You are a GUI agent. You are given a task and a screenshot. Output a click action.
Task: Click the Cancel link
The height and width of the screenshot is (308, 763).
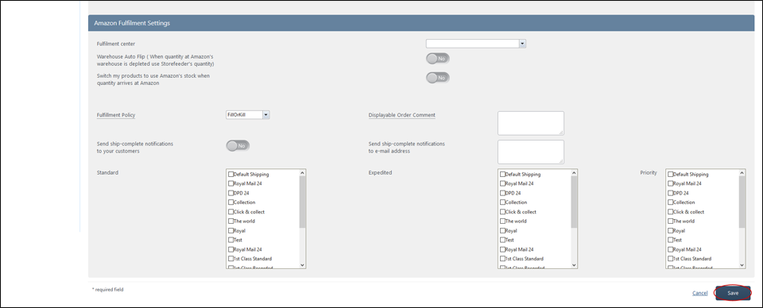(x=699, y=293)
